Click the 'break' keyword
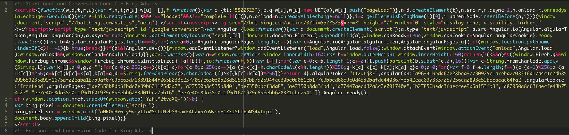This screenshot has height=135, width=569. click(x=93, y=48)
